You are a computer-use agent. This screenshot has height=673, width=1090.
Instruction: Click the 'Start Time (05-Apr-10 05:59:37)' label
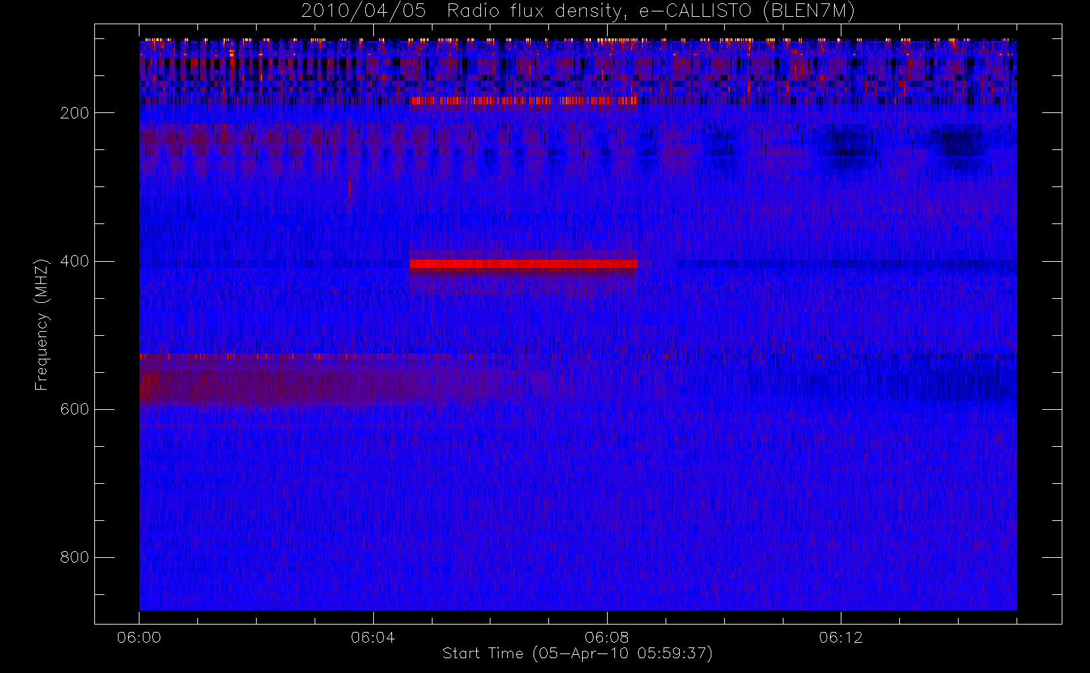(577, 653)
